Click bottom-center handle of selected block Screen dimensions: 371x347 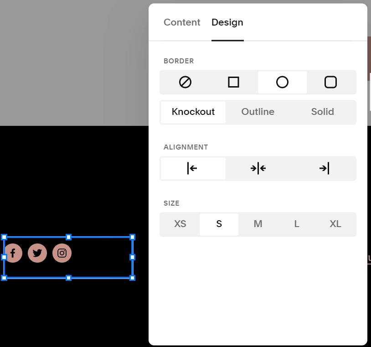(68, 278)
